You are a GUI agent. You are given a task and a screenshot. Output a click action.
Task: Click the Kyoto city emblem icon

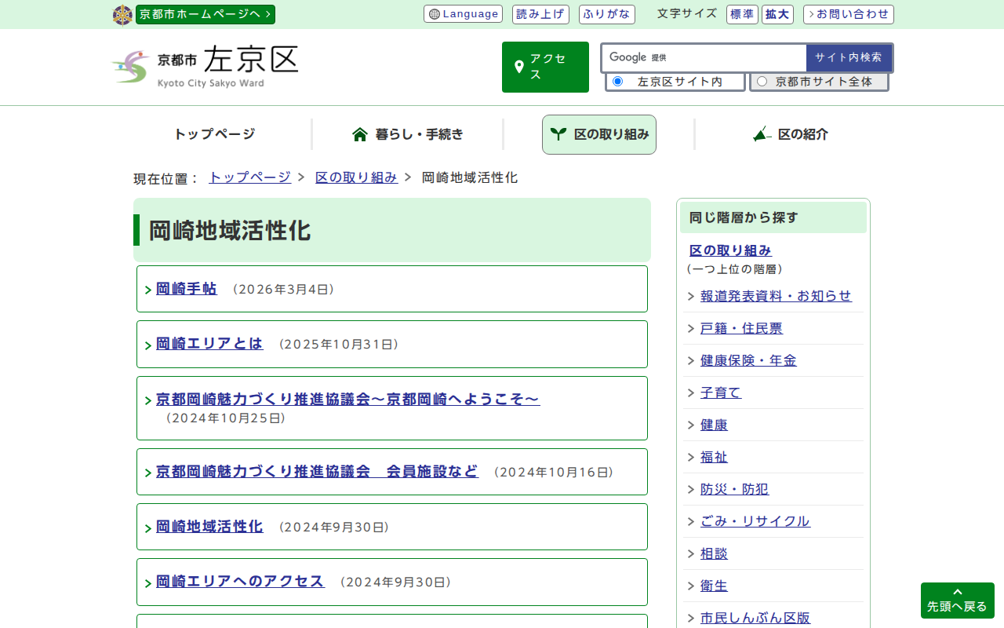coord(122,15)
